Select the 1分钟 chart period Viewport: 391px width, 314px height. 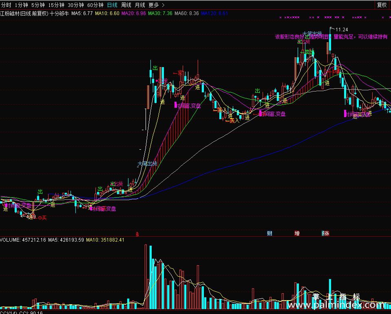[21, 5]
